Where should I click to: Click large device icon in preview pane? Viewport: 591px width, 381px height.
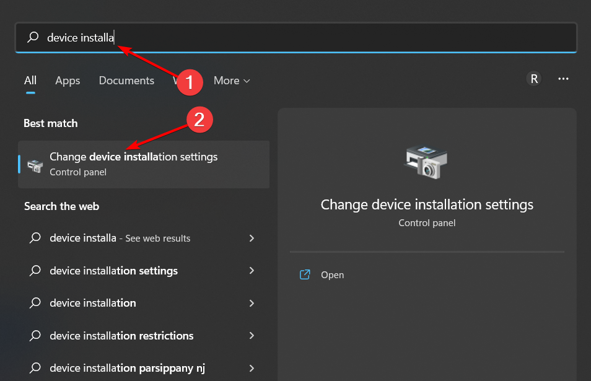[x=426, y=162]
